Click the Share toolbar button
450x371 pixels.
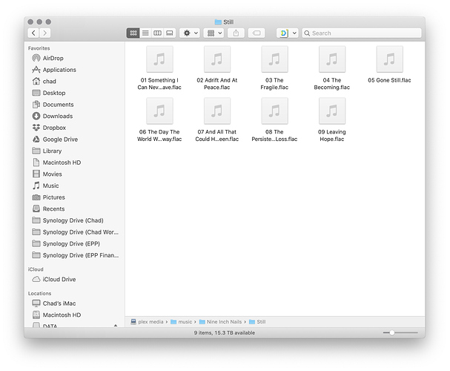236,33
